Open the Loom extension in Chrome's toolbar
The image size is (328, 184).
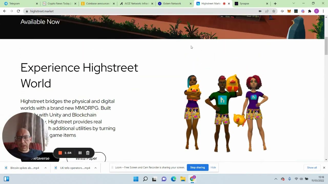[303, 11]
